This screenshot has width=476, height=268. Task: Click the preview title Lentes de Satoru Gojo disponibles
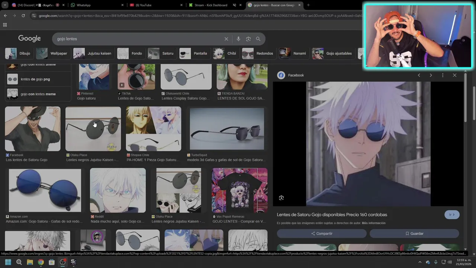coord(332,215)
